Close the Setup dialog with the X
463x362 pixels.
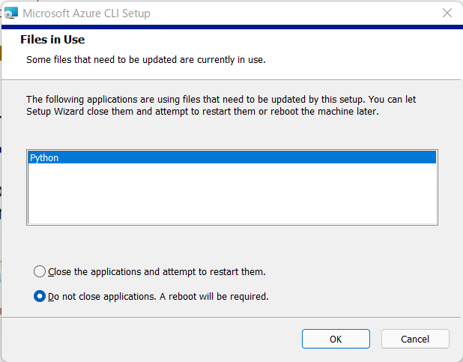click(x=447, y=13)
